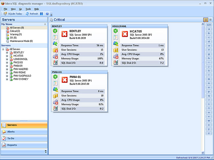
Task: Open HCAT05 card resources puzzle icon
Action: pos(116,44)
